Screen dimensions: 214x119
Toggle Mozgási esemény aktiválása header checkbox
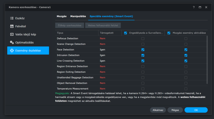pos(169,33)
